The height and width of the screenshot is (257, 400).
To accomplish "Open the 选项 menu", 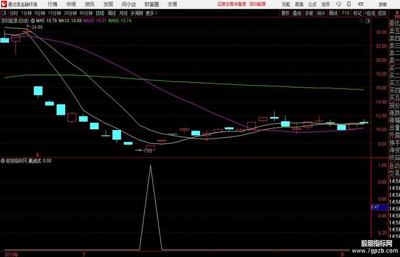I will click(325, 4).
